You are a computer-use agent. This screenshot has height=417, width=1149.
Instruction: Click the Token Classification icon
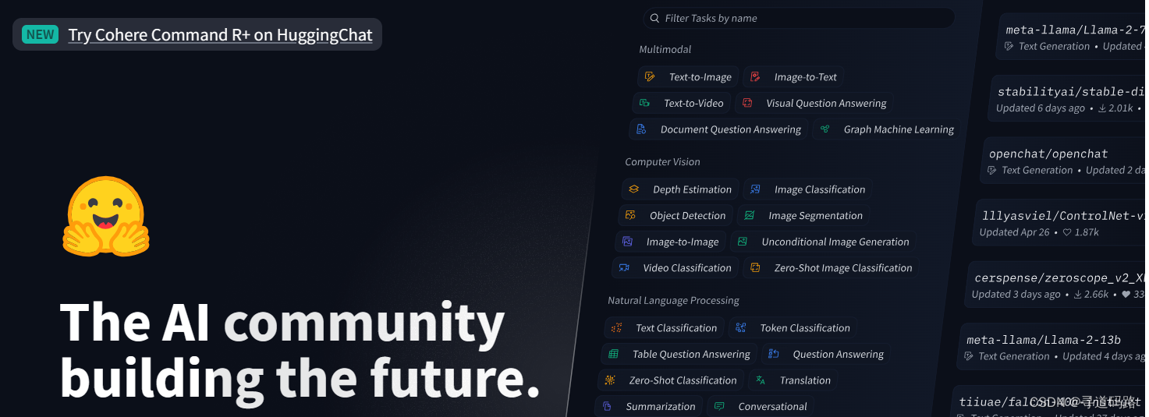tap(741, 328)
